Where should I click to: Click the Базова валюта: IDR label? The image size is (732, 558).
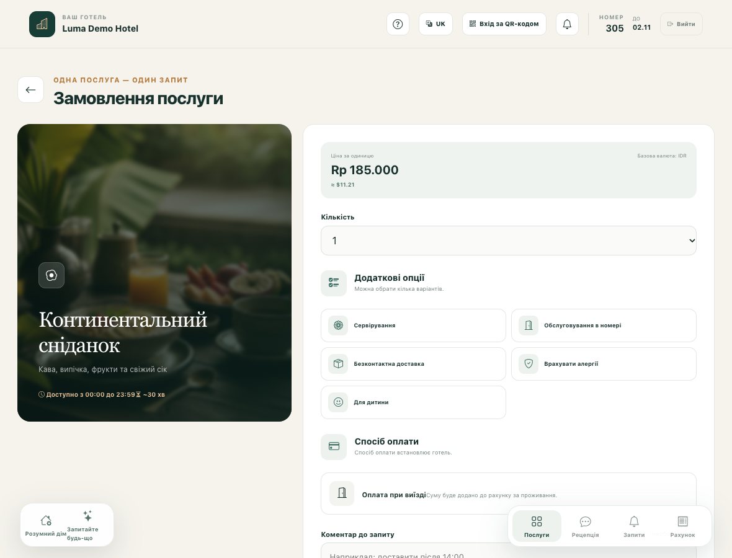(x=661, y=156)
